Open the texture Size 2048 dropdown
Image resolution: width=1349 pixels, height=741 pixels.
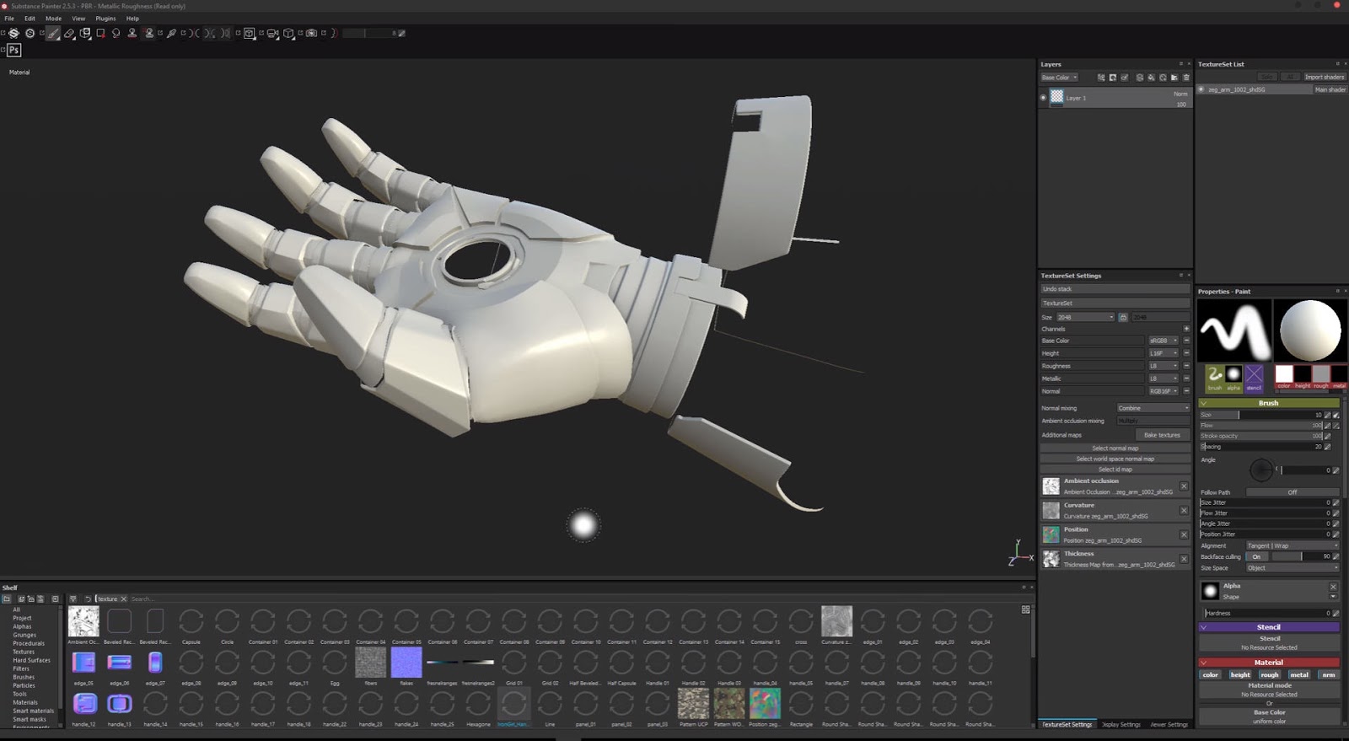tap(1086, 317)
